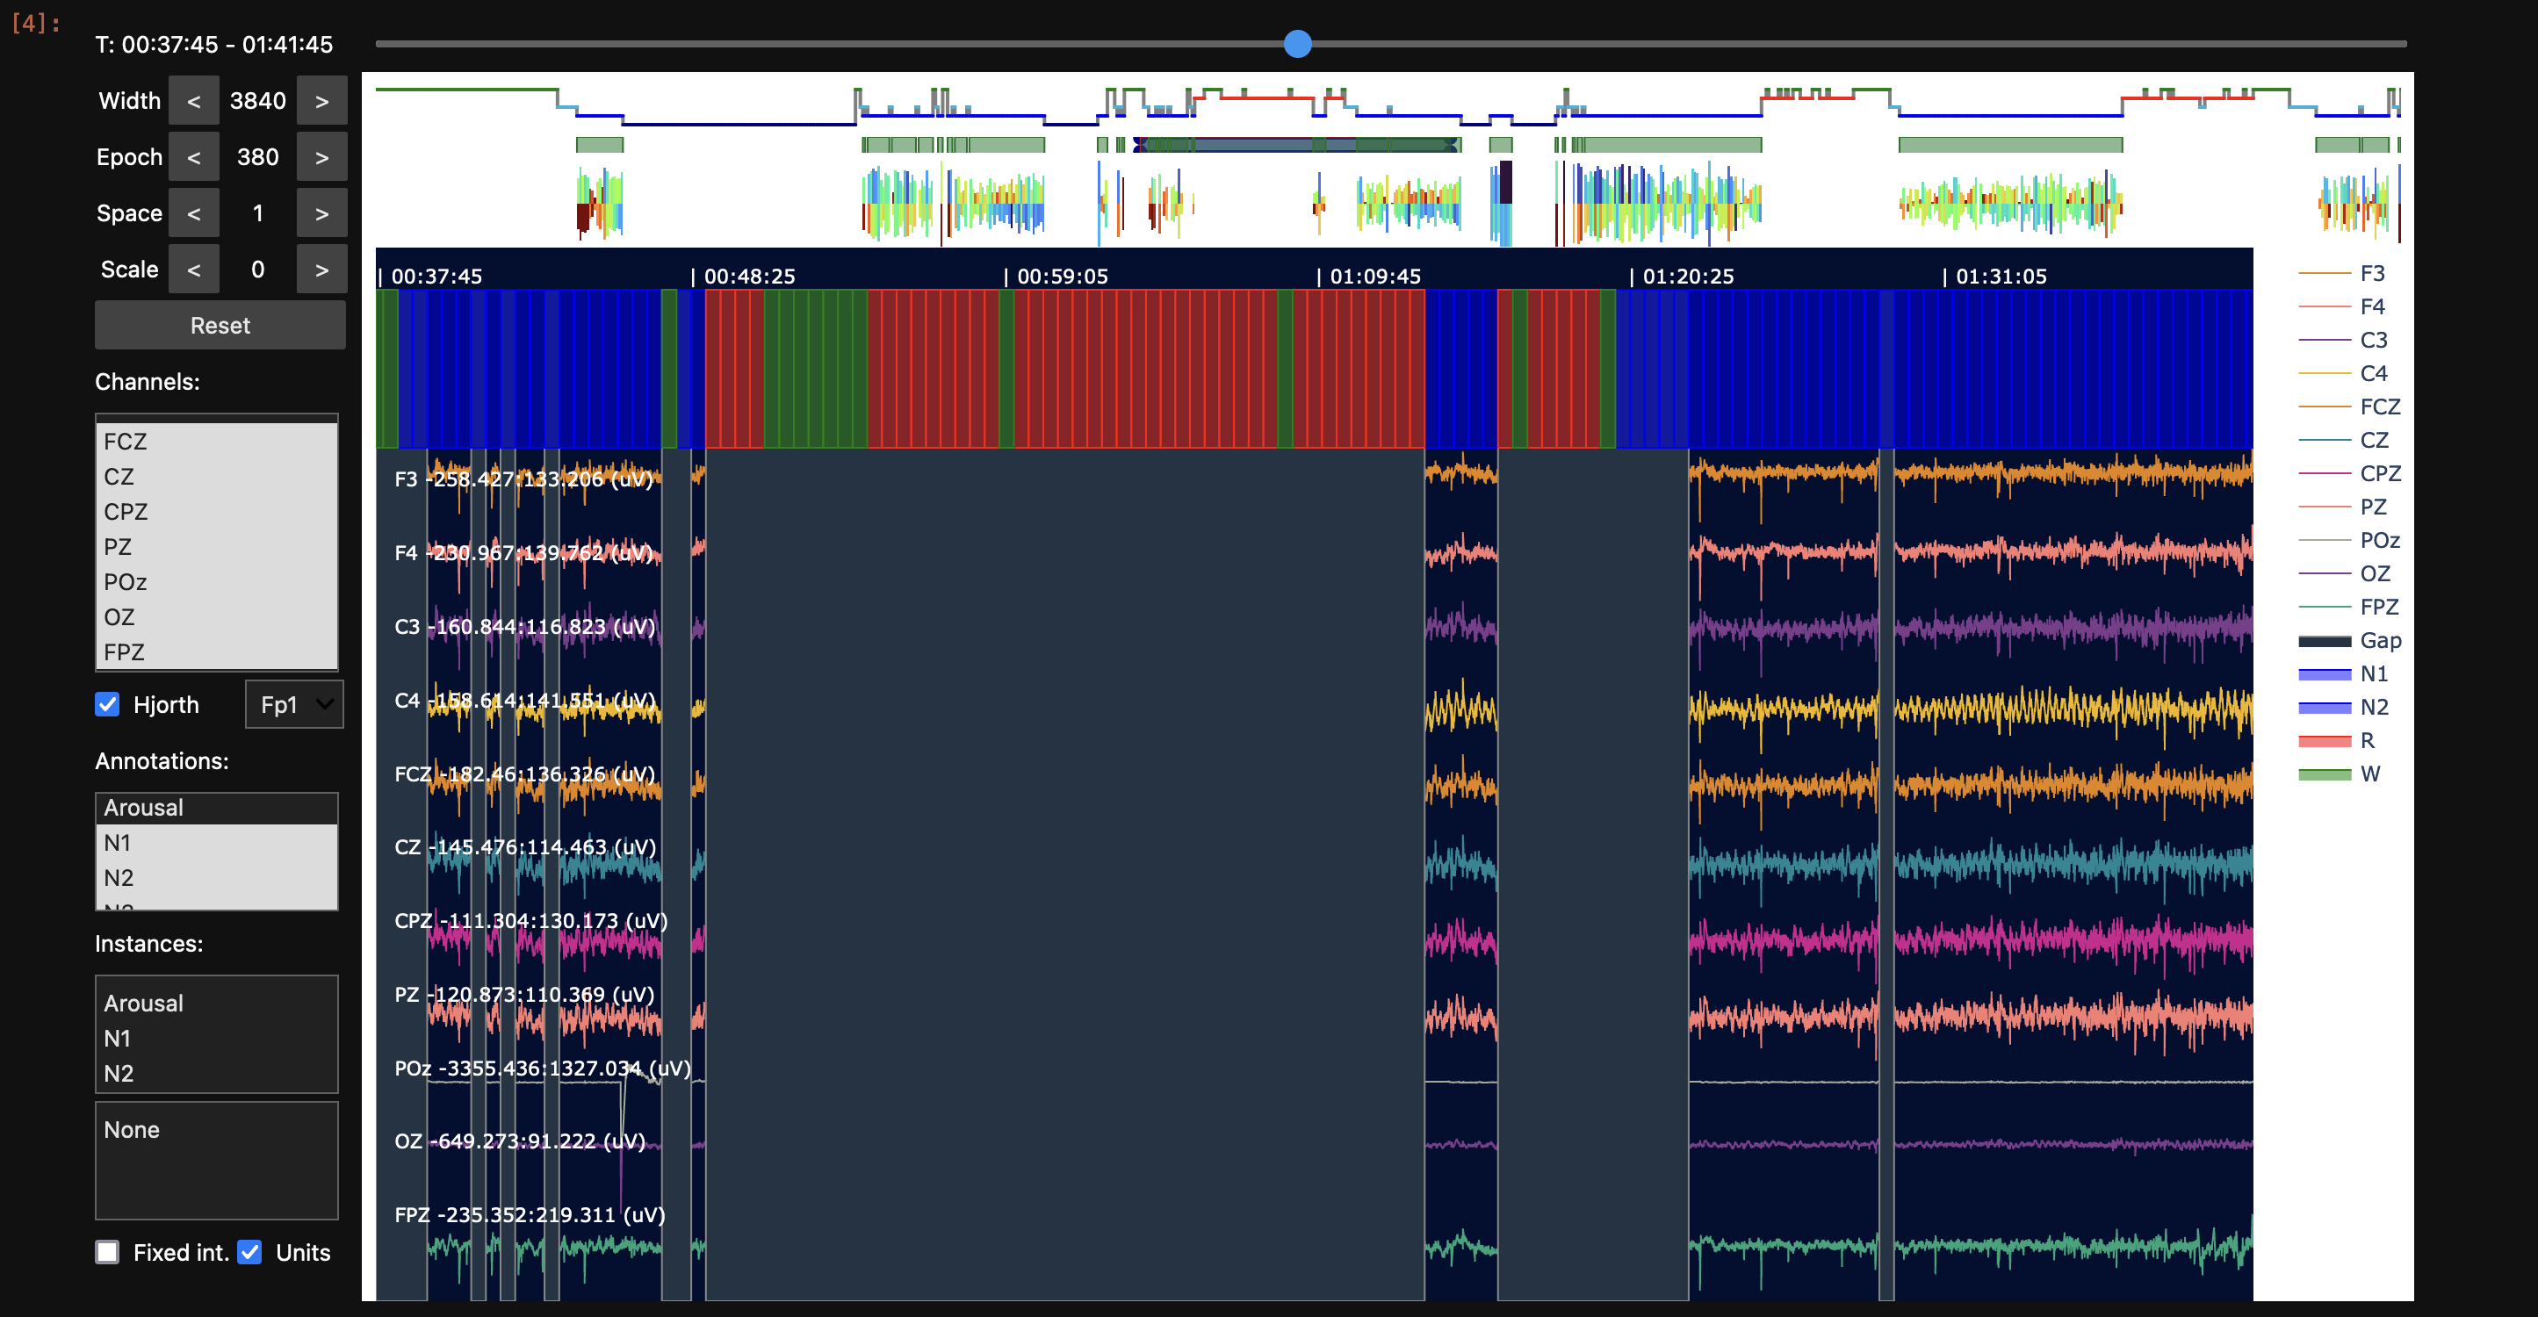Open the Fp1 channel dropdown

[293, 704]
